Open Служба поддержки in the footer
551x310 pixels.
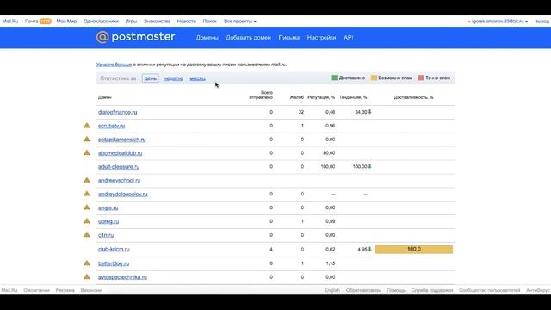click(x=432, y=290)
